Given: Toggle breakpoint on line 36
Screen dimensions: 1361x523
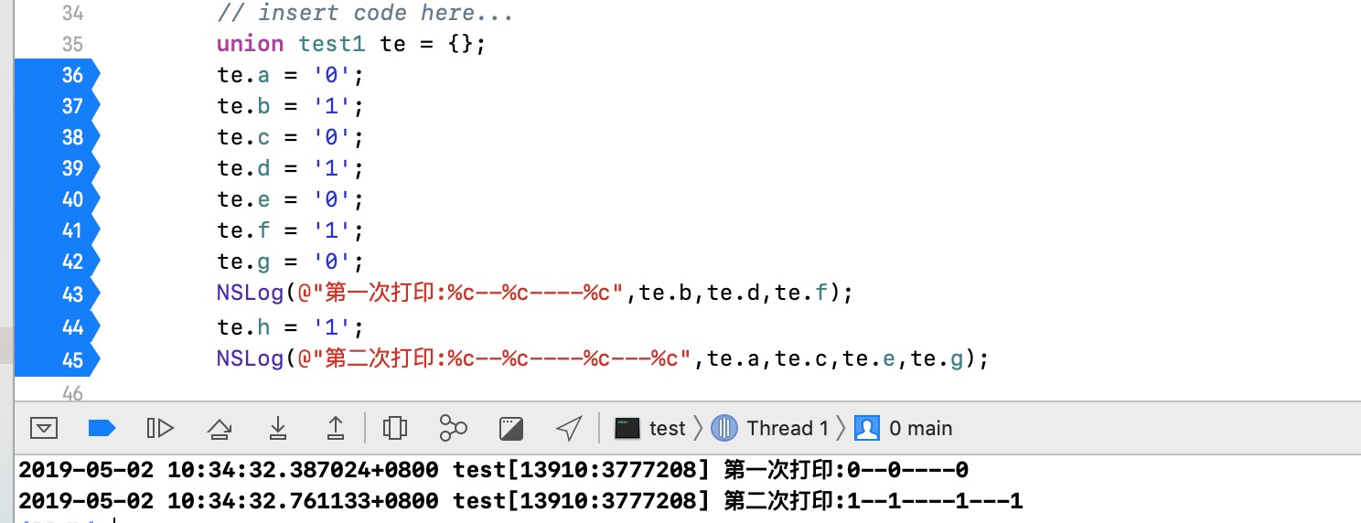Looking at the screenshot, I should 57,75.
